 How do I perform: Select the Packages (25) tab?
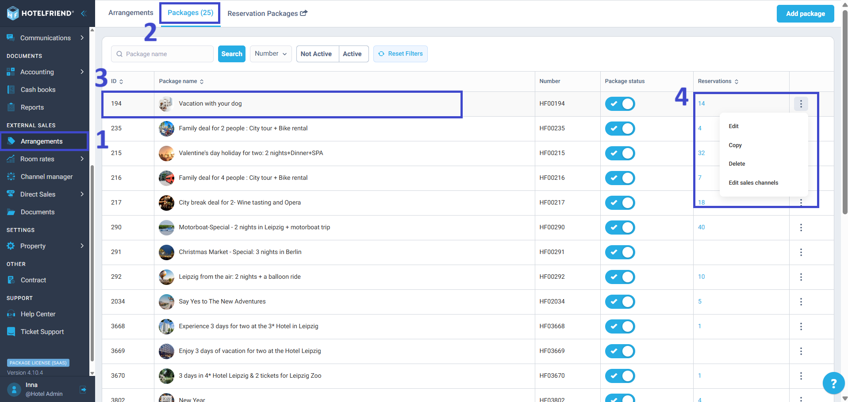pos(190,13)
